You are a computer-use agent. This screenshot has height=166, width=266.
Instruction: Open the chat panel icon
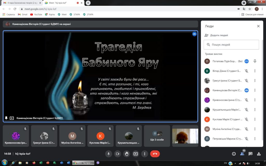click(250, 154)
